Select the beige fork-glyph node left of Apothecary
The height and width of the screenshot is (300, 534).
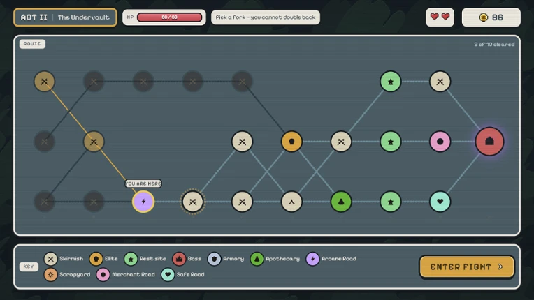(x=291, y=202)
